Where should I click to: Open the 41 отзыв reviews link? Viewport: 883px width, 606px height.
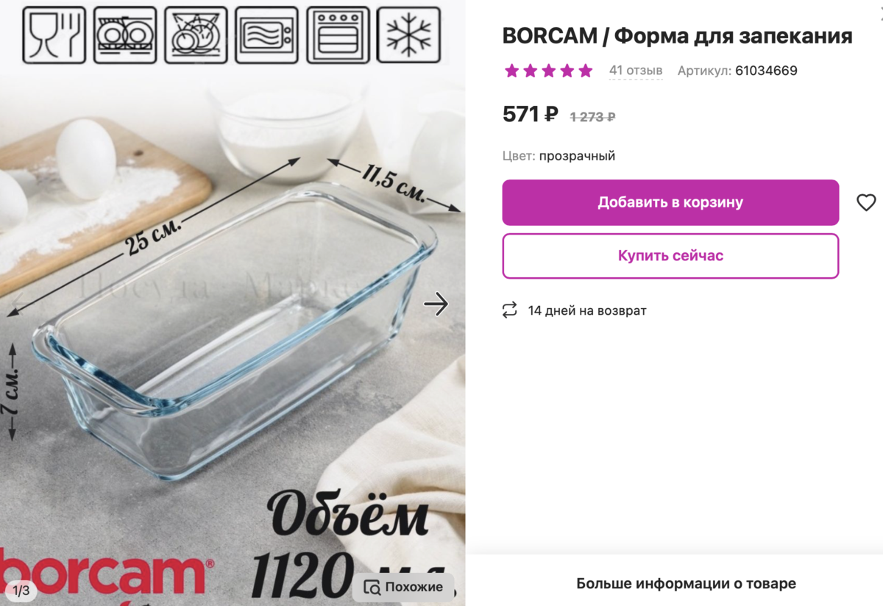click(x=636, y=71)
